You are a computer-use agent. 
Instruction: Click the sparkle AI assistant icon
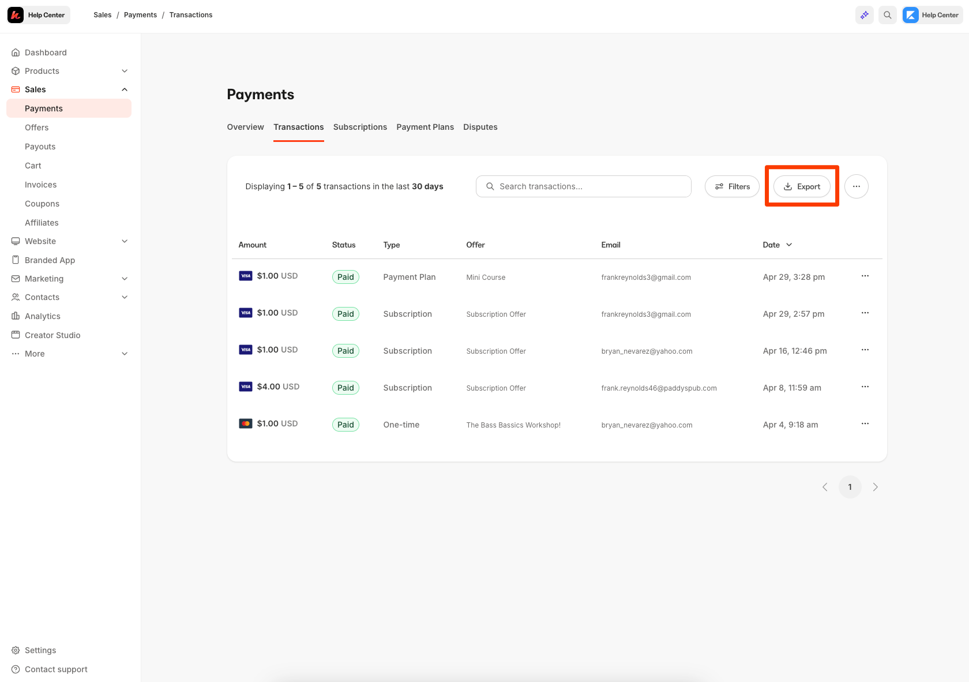click(x=864, y=15)
